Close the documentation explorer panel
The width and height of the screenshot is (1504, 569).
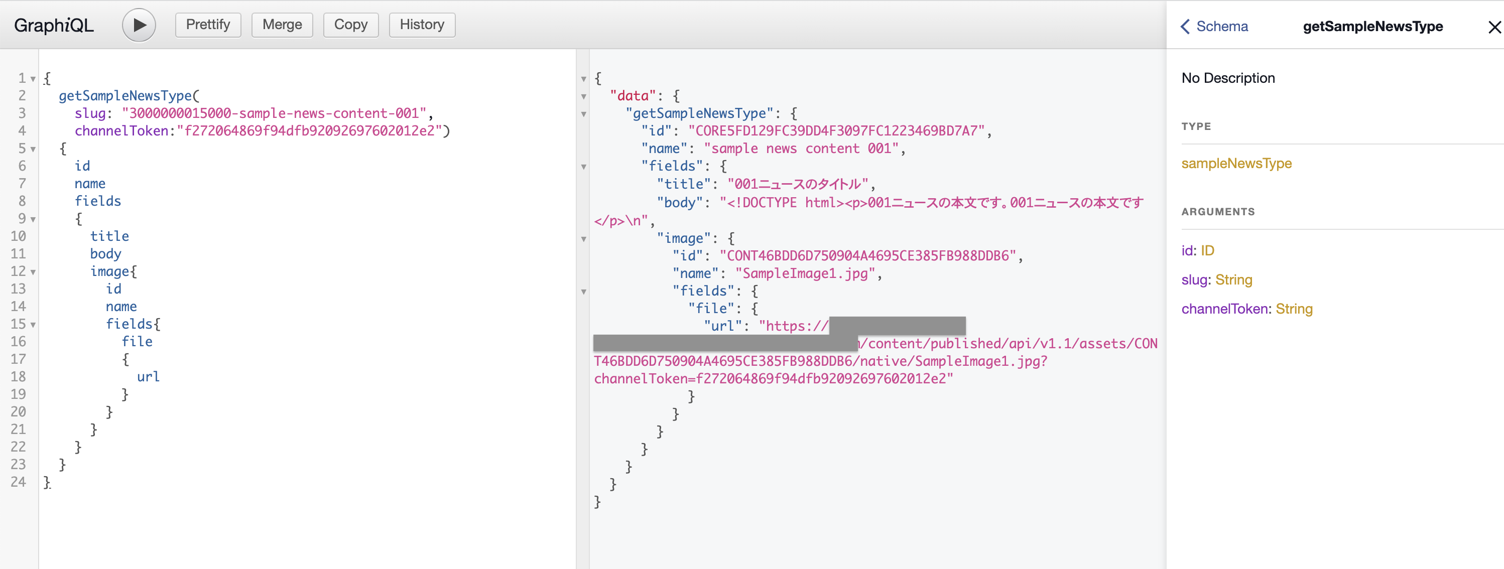point(1493,27)
